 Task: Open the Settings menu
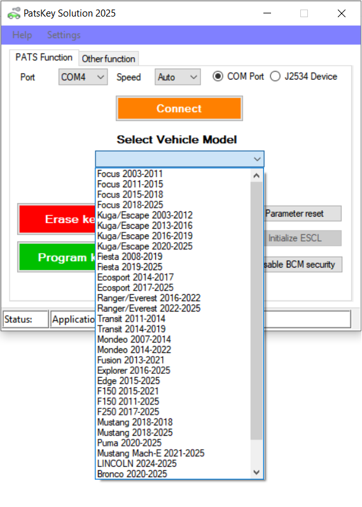coord(64,35)
